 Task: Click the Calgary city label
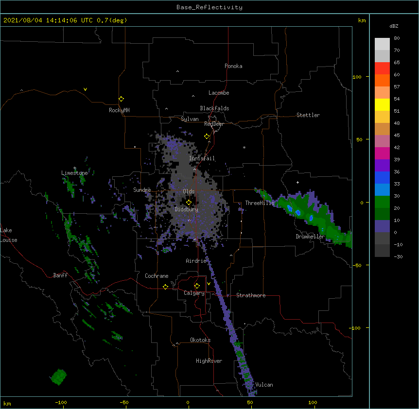tap(194, 293)
